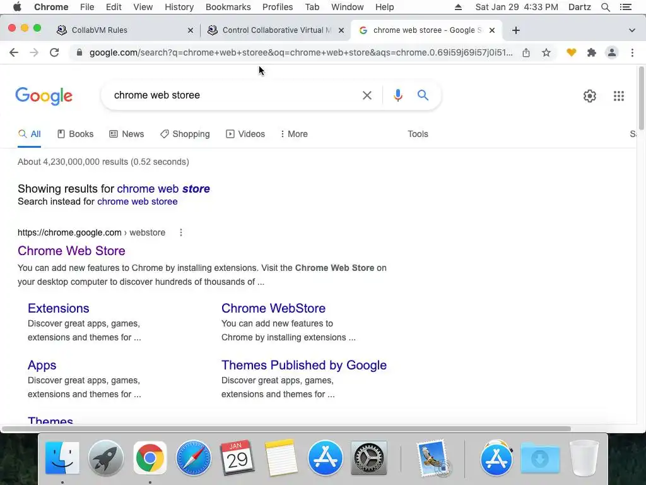Open the Window menu
Image resolution: width=646 pixels, height=485 pixels.
coord(348,7)
